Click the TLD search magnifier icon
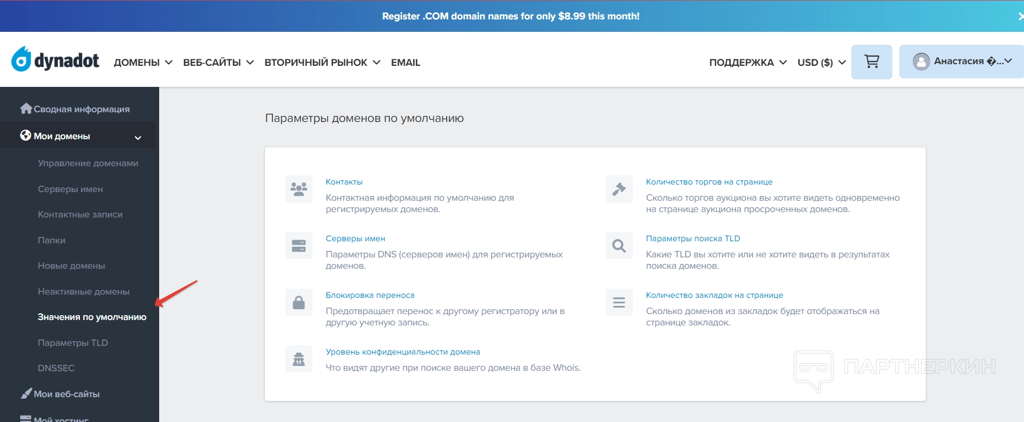The width and height of the screenshot is (1024, 422). 619,246
